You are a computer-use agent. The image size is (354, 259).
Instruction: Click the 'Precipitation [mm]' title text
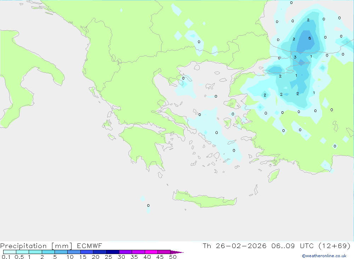click(x=36, y=246)
